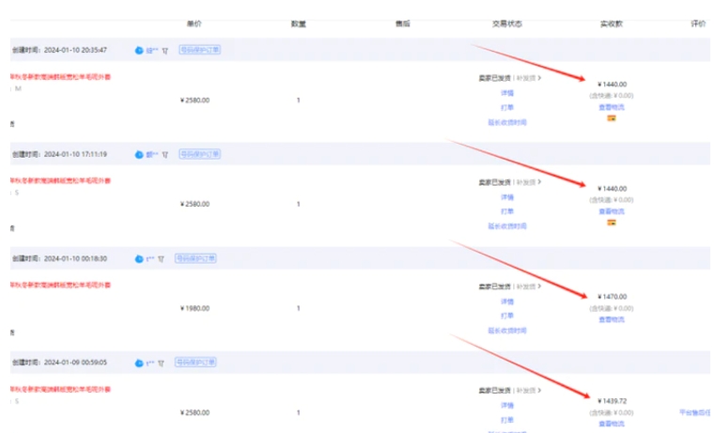The height and width of the screenshot is (433, 716).
Task: Open Wangwang chat for the 17:11:19 order buyer
Action: coord(139,154)
